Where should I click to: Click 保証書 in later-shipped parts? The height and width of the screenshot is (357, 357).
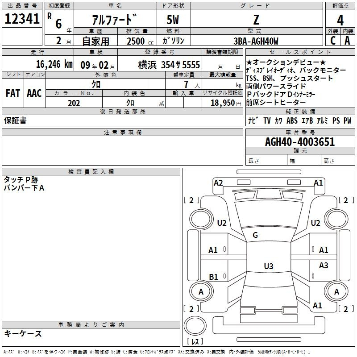click(x=15, y=120)
